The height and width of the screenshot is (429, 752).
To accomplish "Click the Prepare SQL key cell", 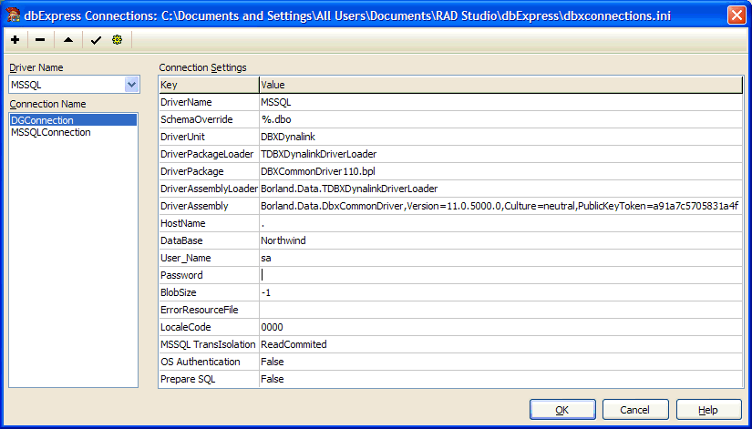I will pyautogui.click(x=209, y=379).
